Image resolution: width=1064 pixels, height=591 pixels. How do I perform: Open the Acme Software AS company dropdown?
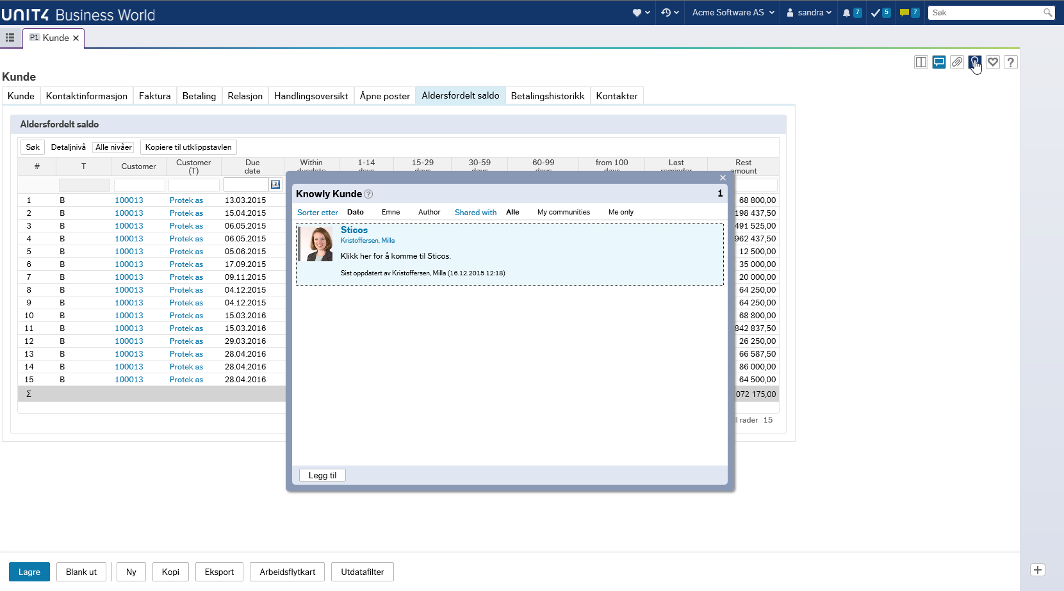click(733, 13)
